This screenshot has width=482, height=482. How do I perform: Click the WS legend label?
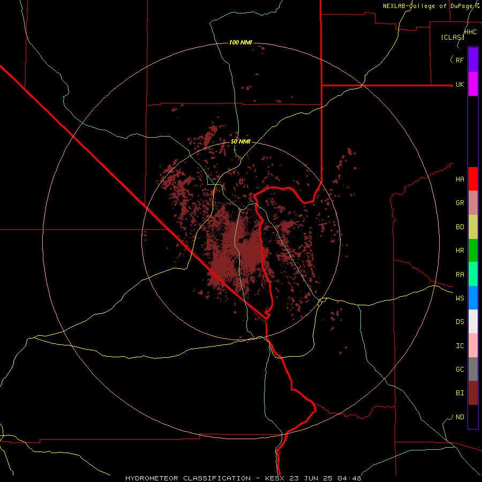[x=460, y=298]
